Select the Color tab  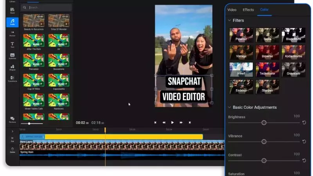click(x=264, y=9)
